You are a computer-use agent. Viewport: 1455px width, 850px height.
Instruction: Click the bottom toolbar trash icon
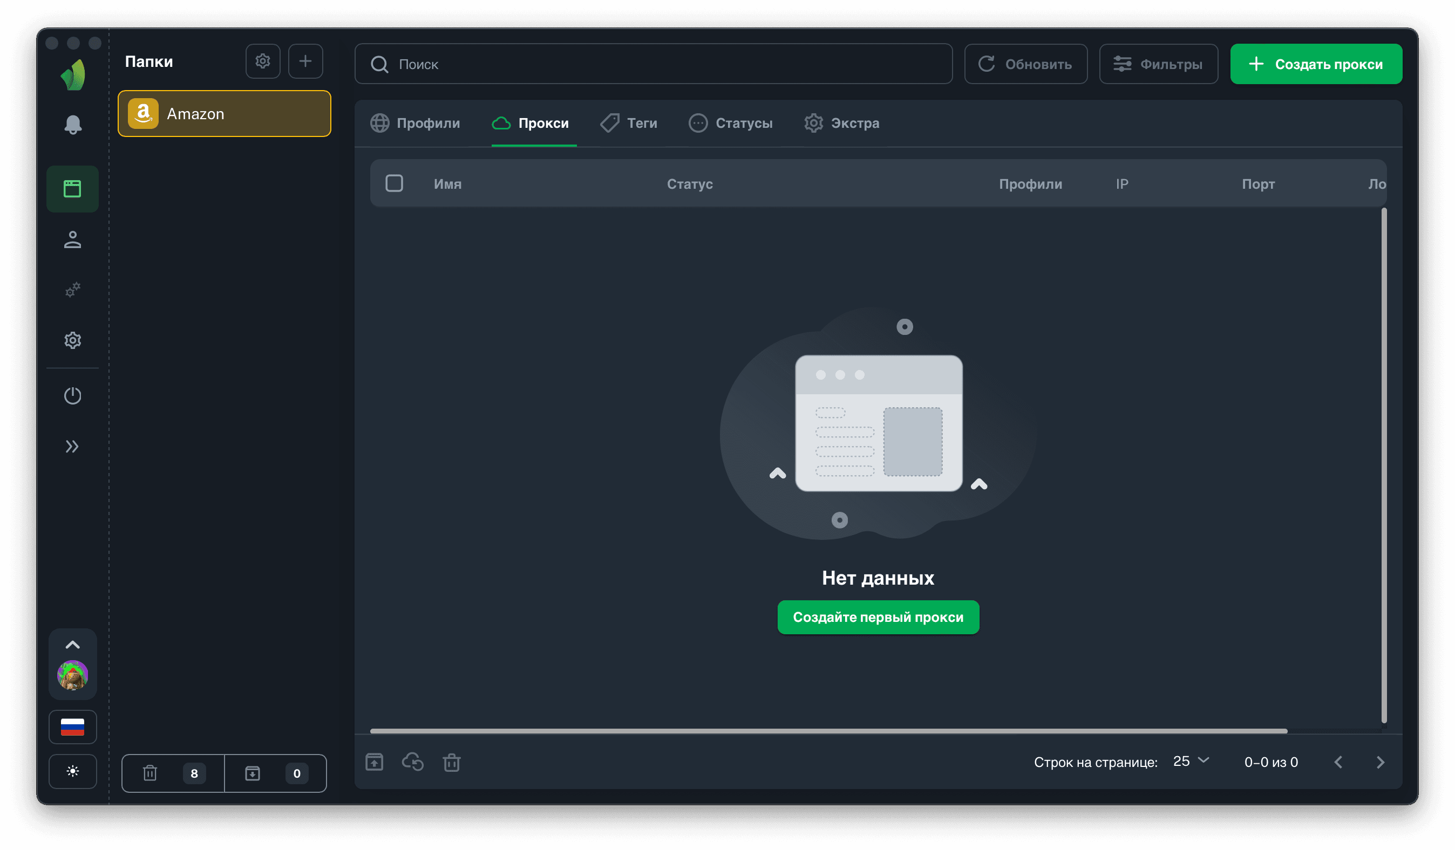(x=452, y=762)
